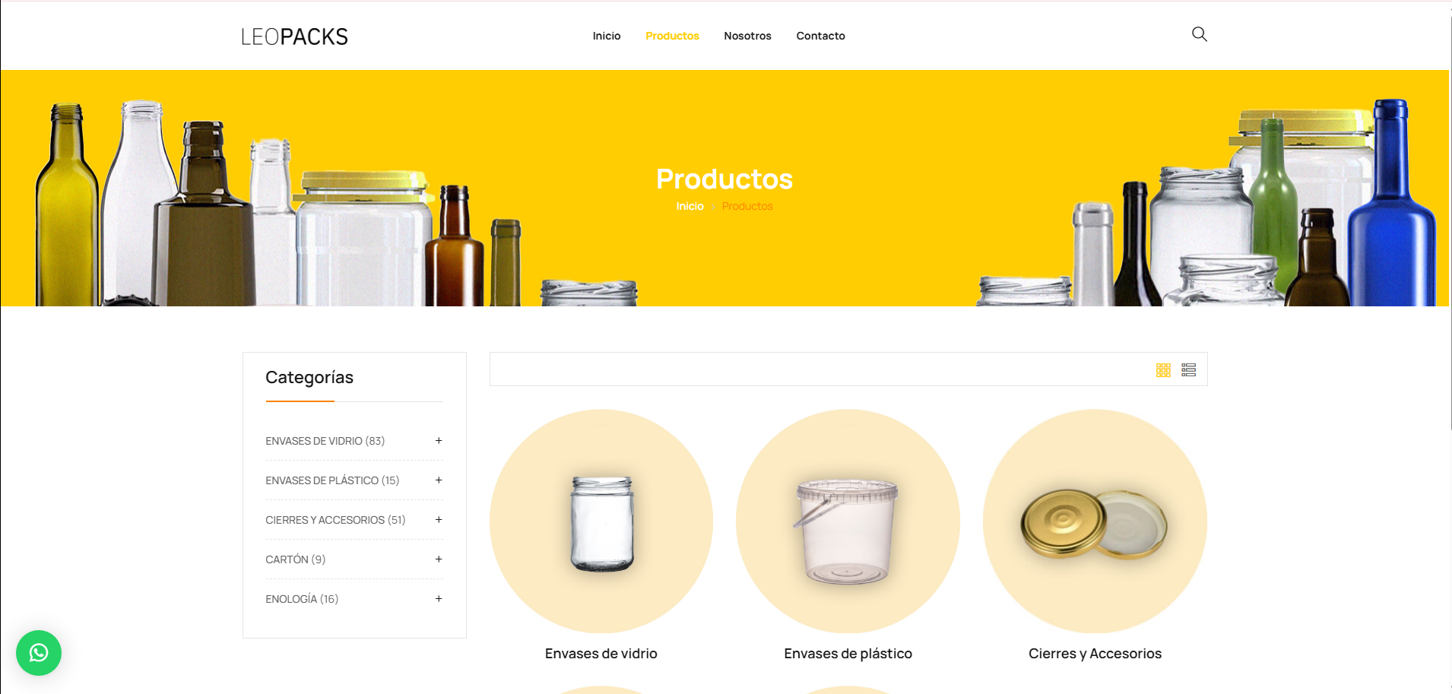
Task: Open gold lids product thumbnail
Action: (x=1095, y=521)
